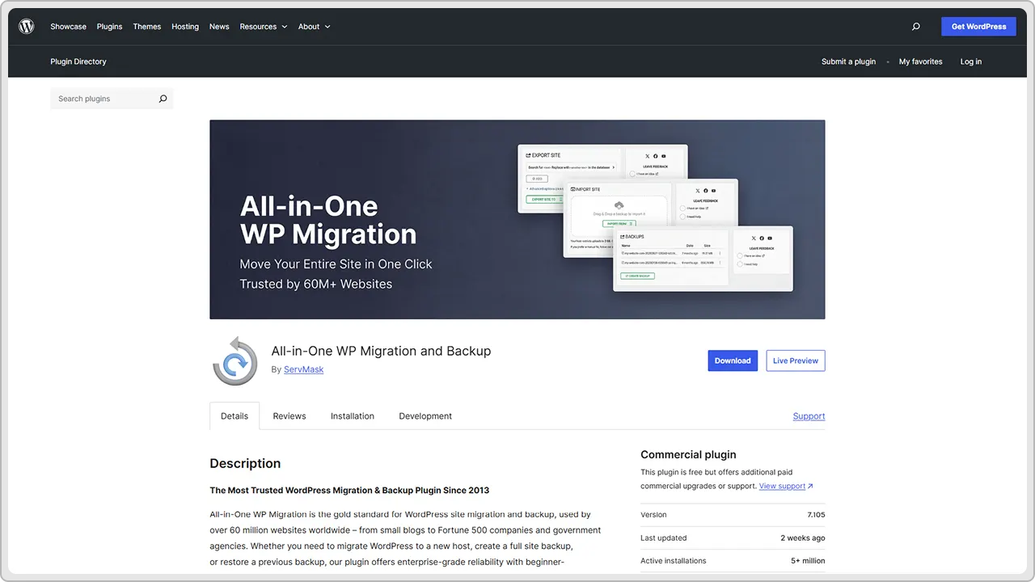Screen dimensions: 1035x582
Task: Switch to the Reviews tab
Action: 289,416
